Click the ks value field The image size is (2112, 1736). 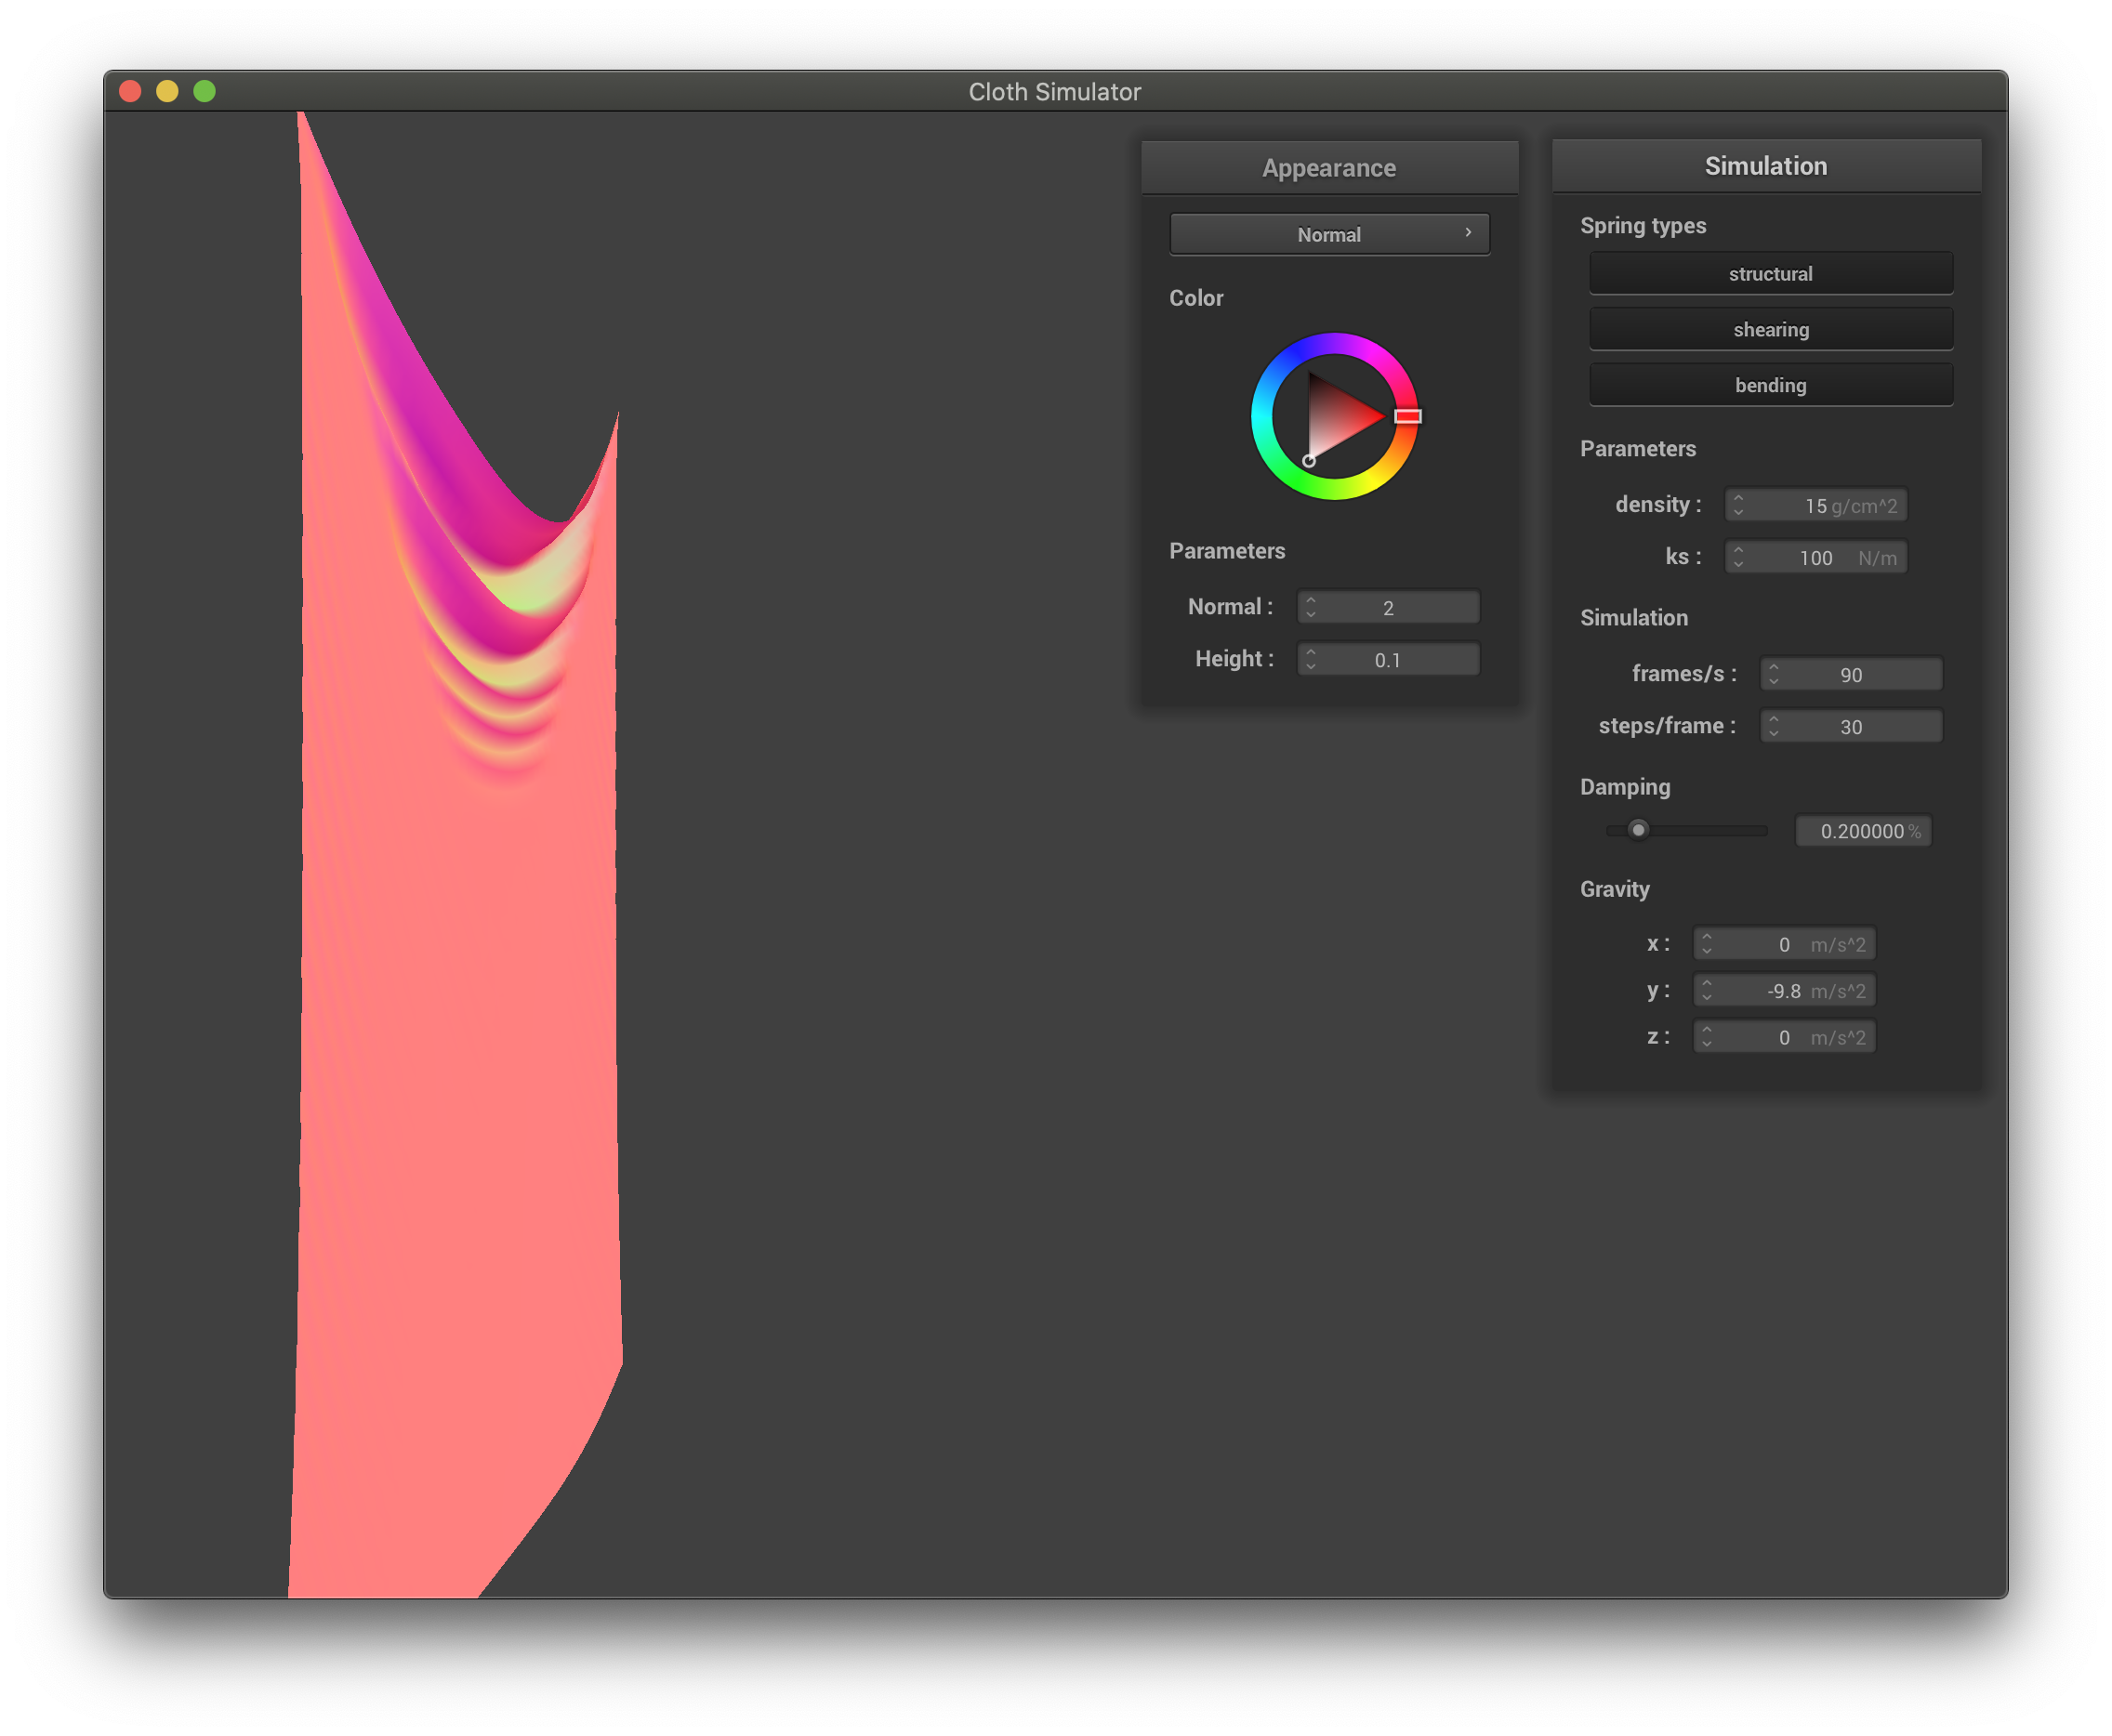pyautogui.click(x=1816, y=557)
